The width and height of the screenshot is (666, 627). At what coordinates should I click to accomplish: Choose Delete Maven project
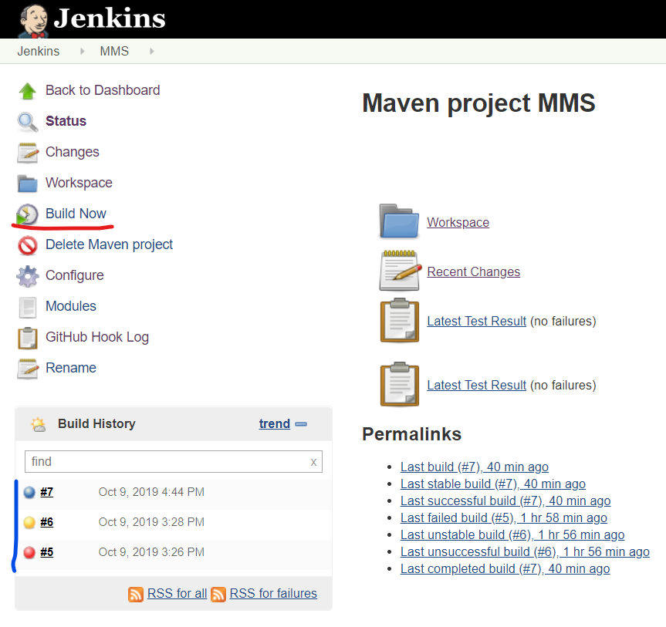point(109,244)
